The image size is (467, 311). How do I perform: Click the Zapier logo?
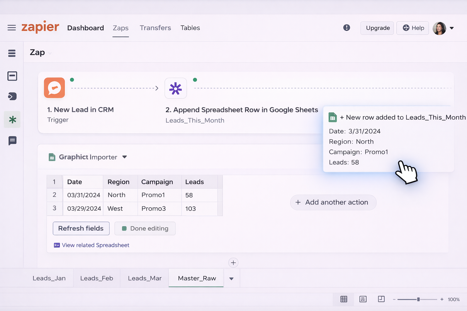coord(40,27)
